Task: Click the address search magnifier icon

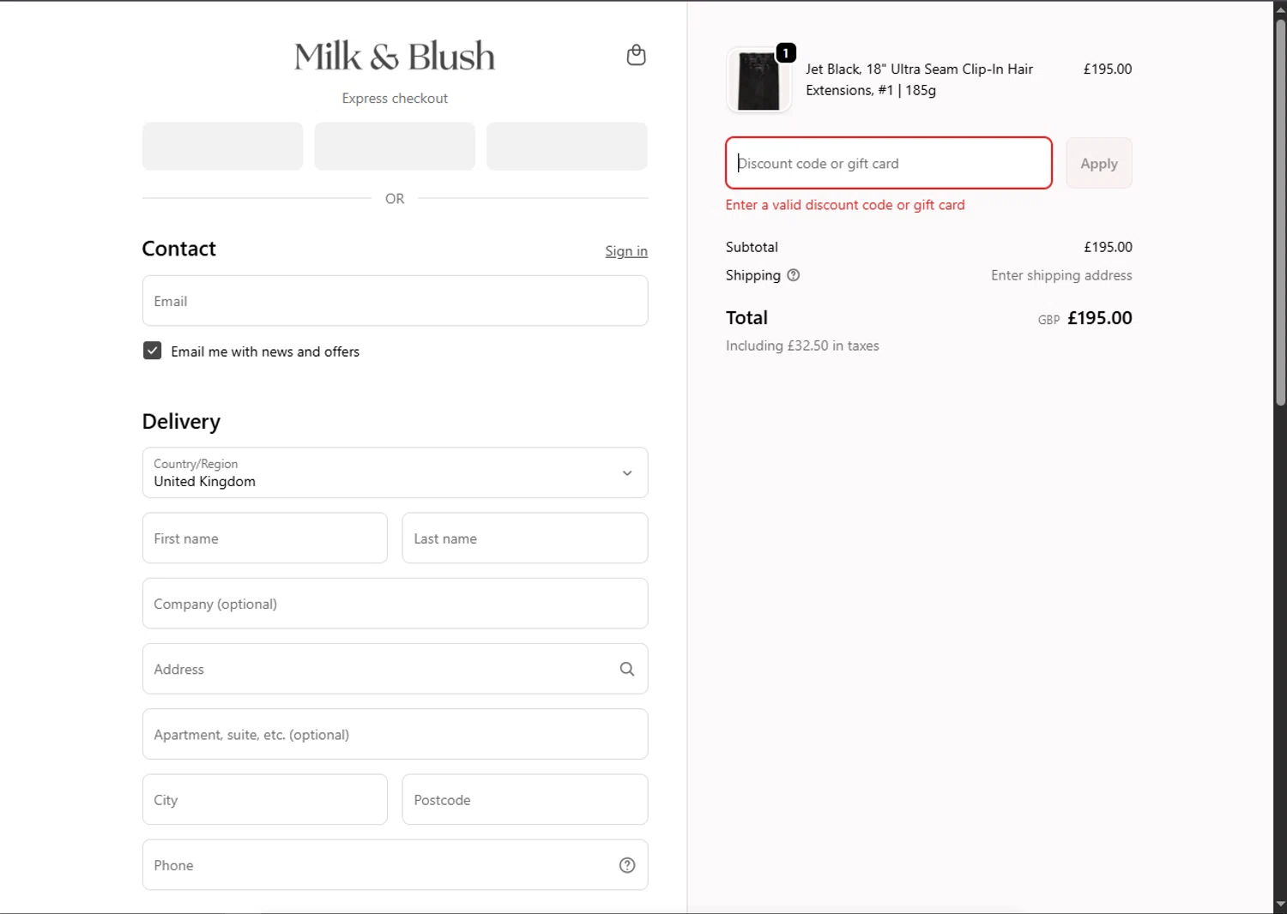Action: [x=627, y=669]
